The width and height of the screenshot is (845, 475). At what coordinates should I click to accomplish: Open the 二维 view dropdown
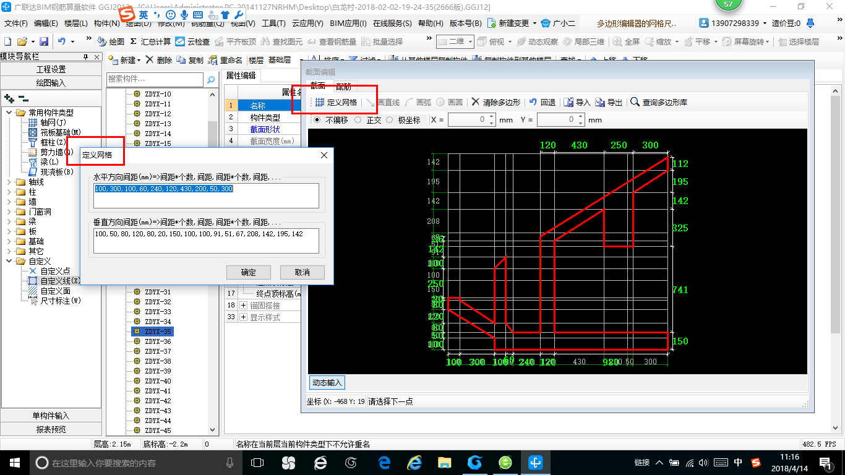click(x=455, y=41)
